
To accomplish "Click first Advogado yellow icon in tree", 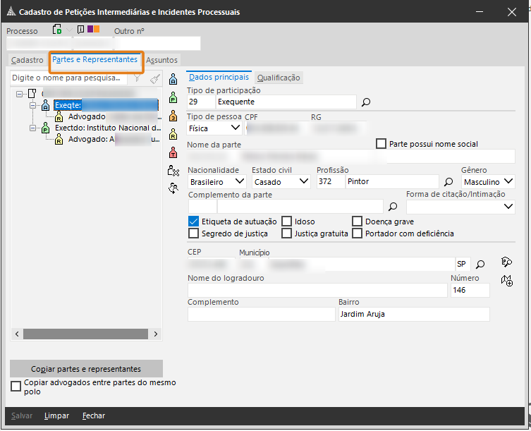I will 59,117.
